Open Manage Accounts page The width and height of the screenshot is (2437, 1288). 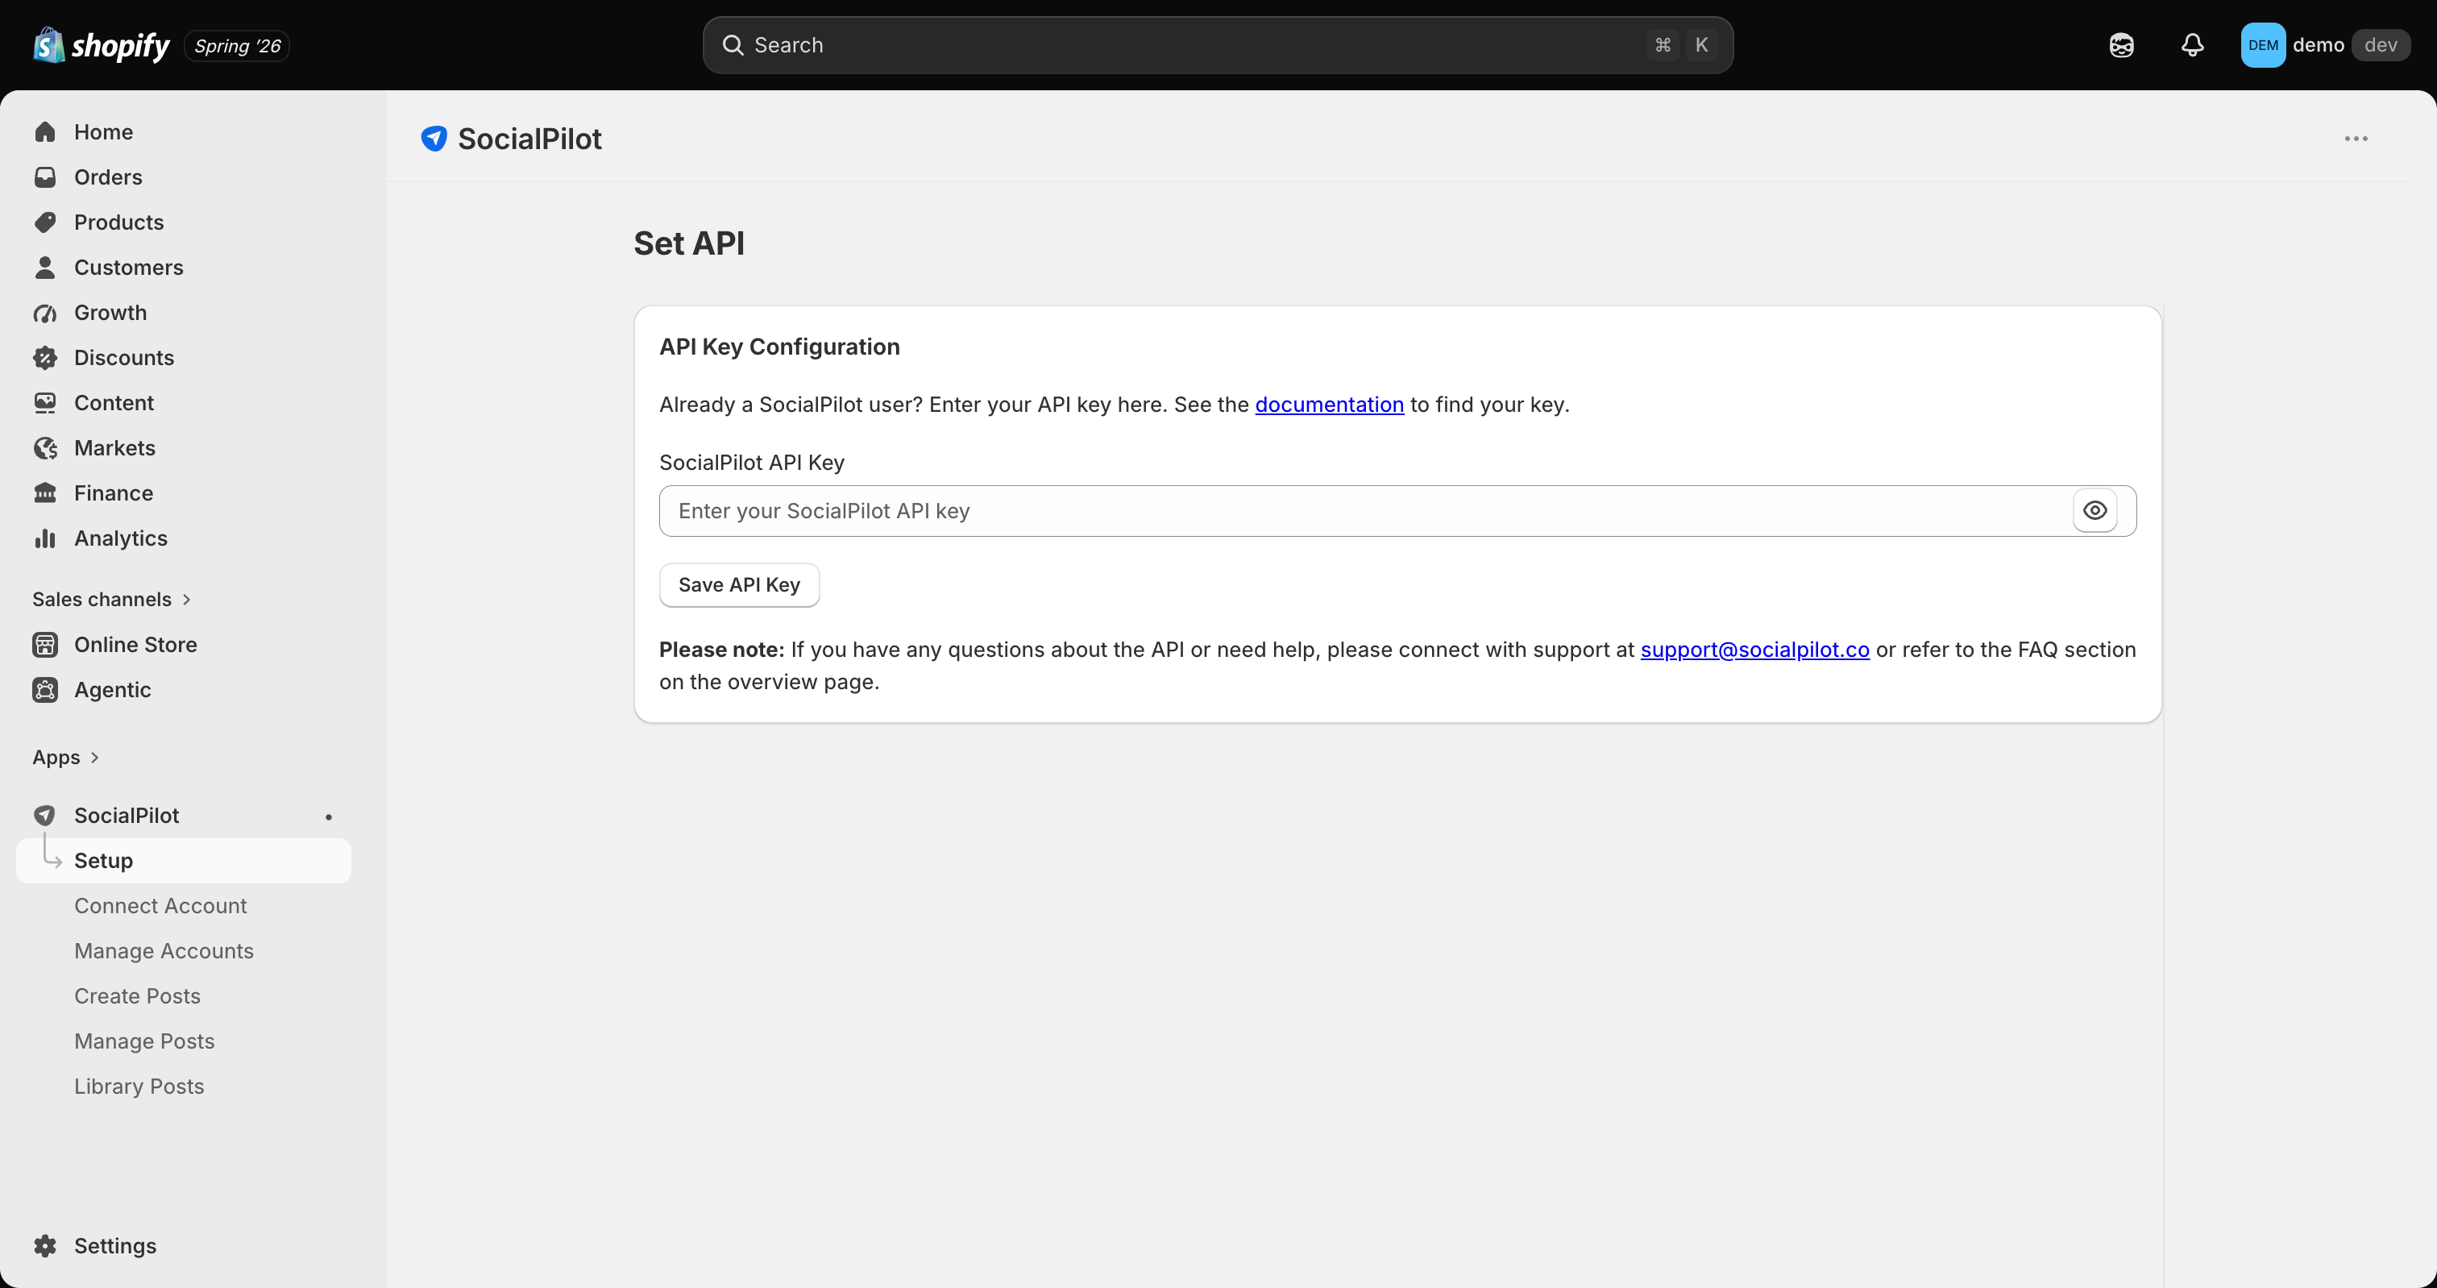[164, 951]
